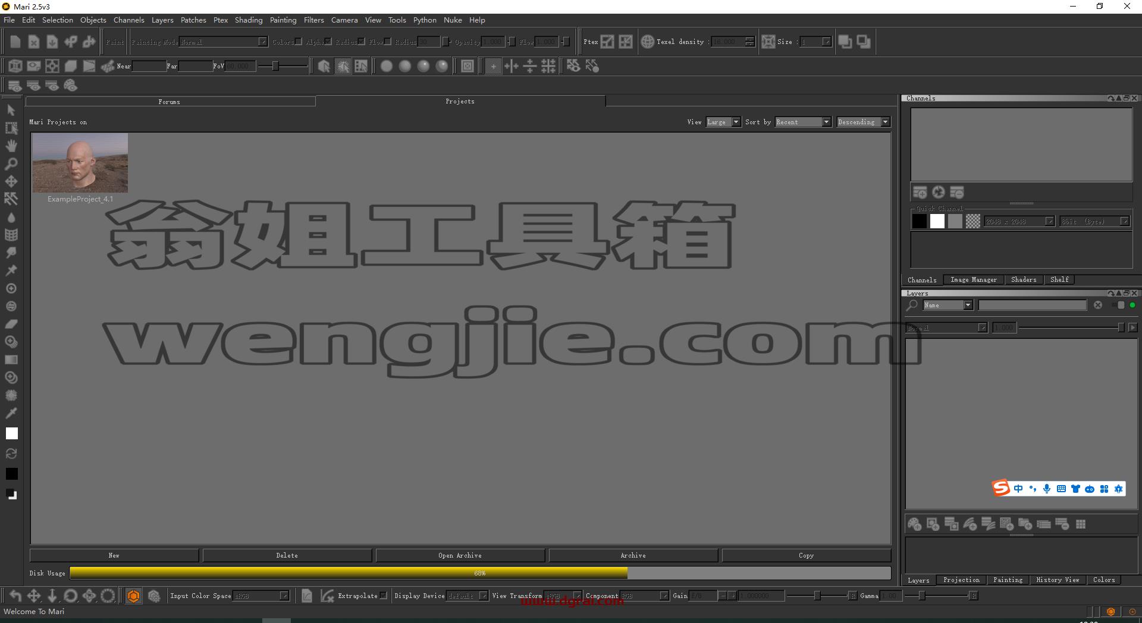Click the clear search X icon in Layers

point(1098,305)
